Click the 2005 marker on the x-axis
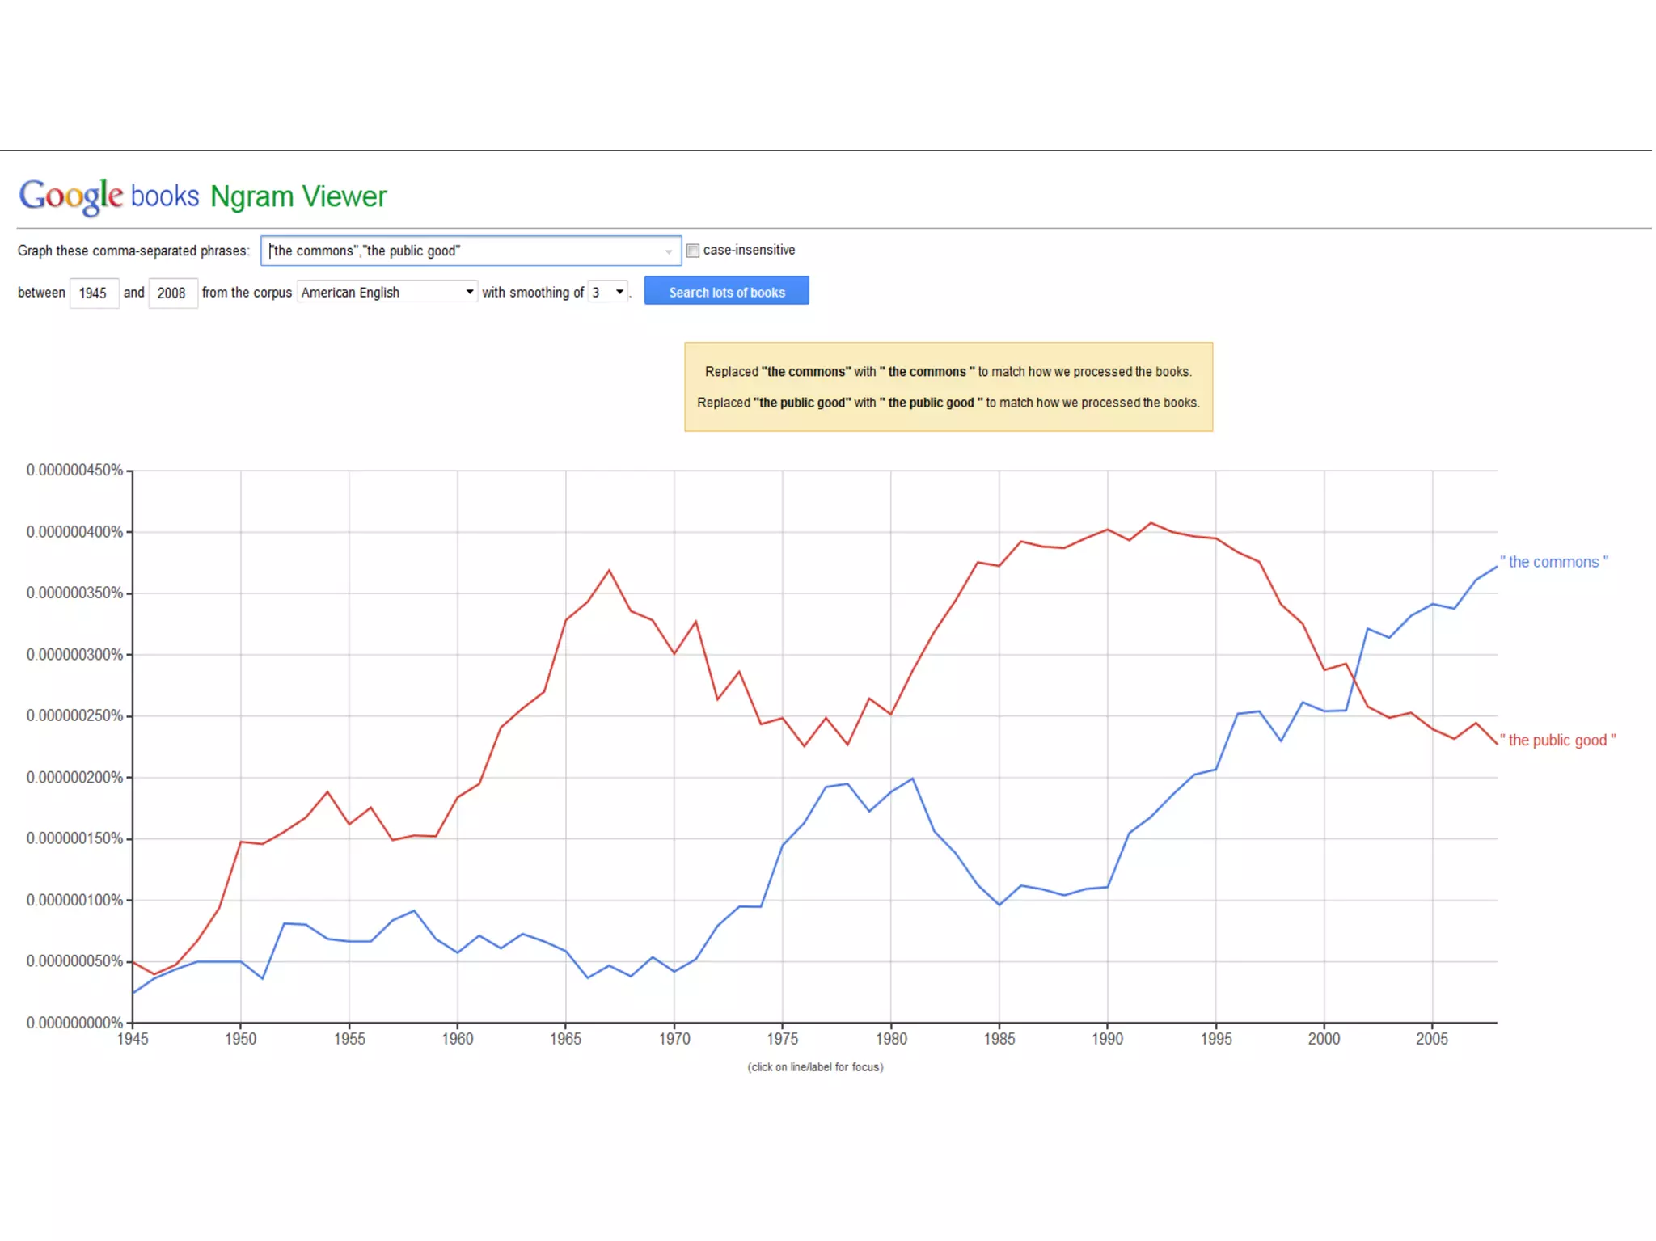Screen dimensions: 1656x1241 [1432, 1039]
